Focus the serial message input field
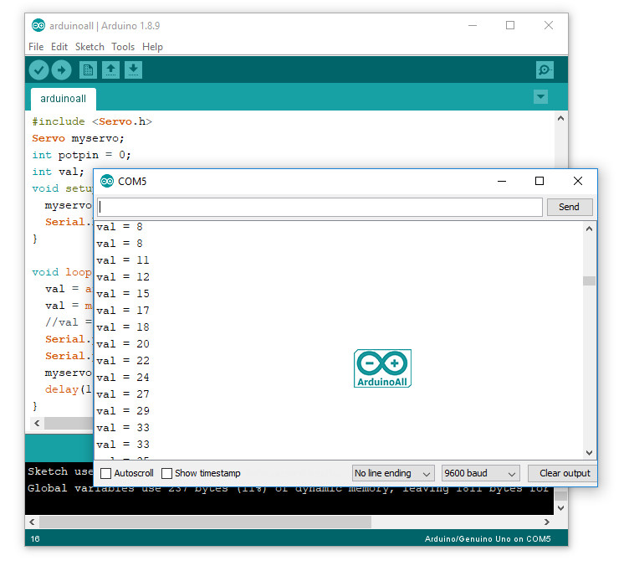 (x=320, y=207)
